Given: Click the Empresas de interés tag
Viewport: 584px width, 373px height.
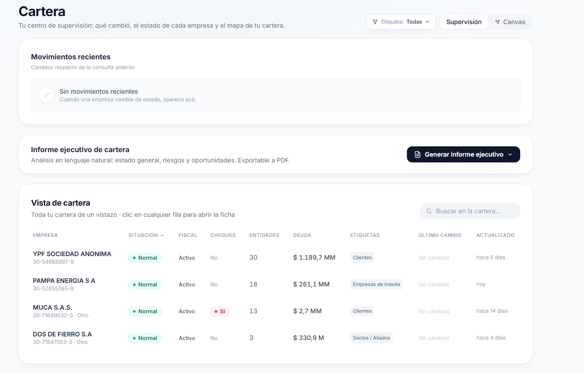Looking at the screenshot, I should (x=377, y=284).
